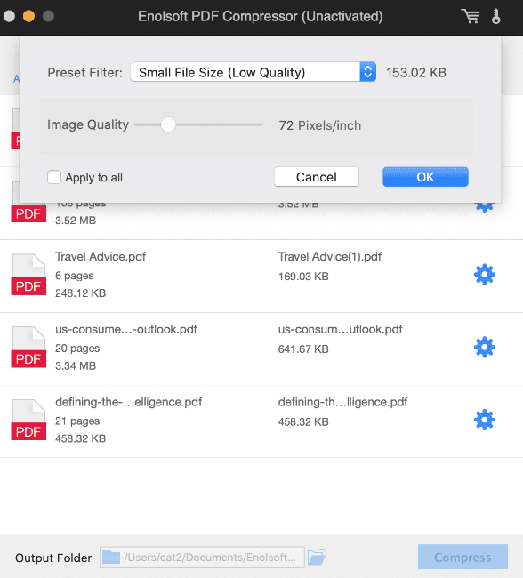523x578 pixels.
Task: Click the activation key icon
Action: (496, 16)
